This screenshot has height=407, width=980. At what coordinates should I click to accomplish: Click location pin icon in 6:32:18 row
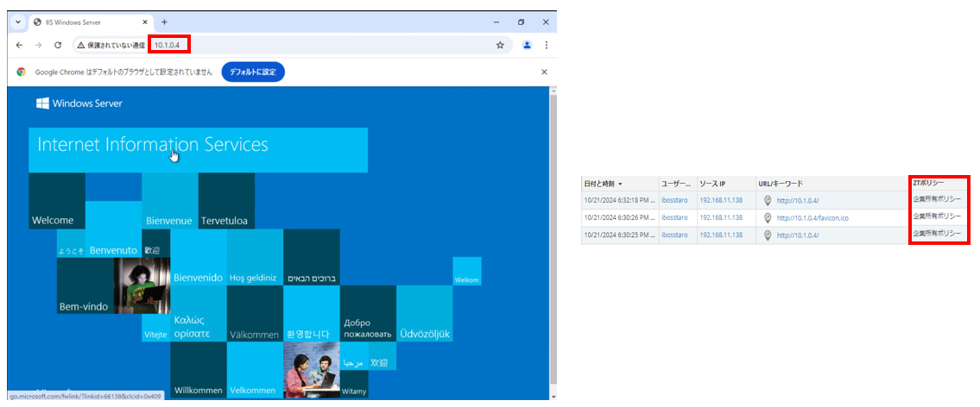[x=768, y=200]
